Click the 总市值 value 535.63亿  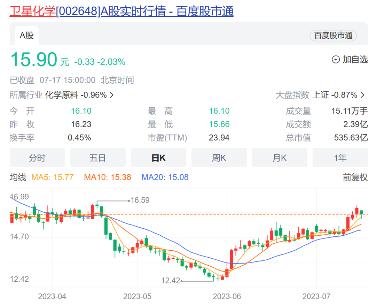click(x=351, y=138)
